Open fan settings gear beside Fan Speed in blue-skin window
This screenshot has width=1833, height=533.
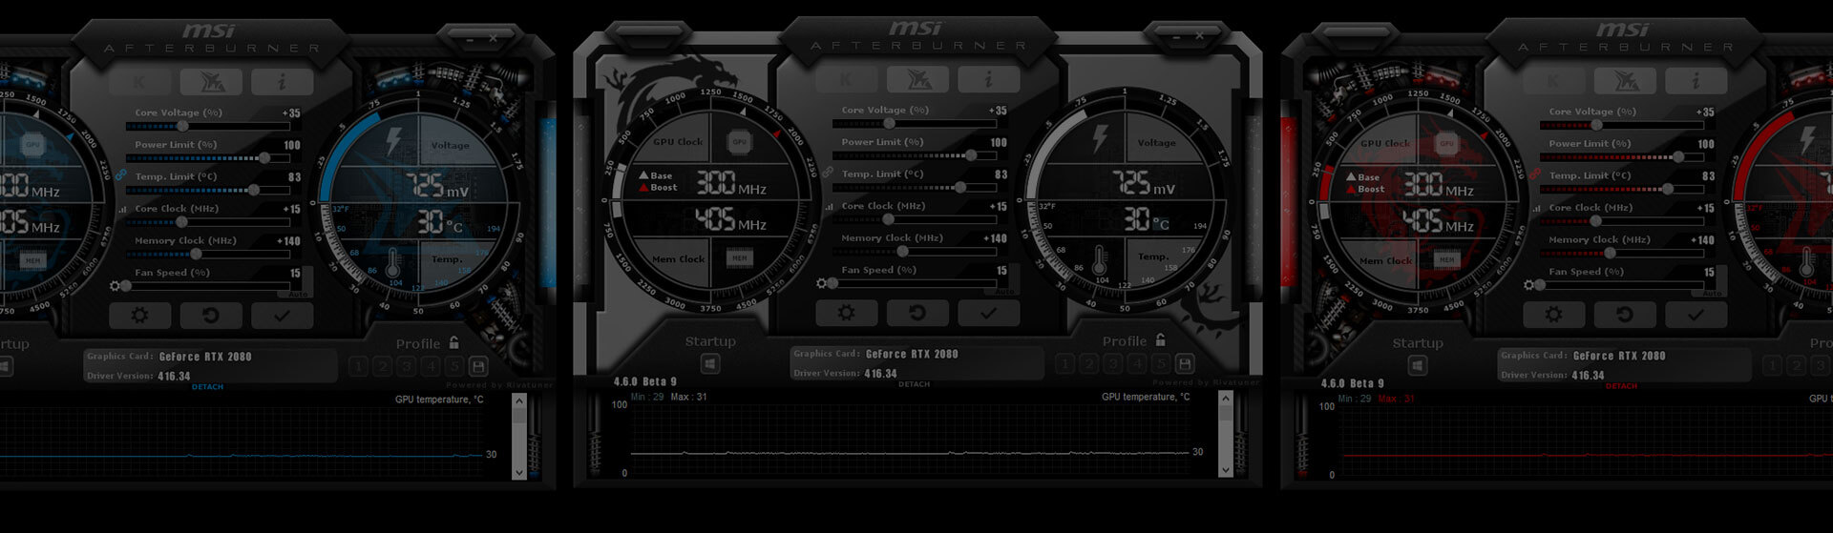click(x=116, y=286)
